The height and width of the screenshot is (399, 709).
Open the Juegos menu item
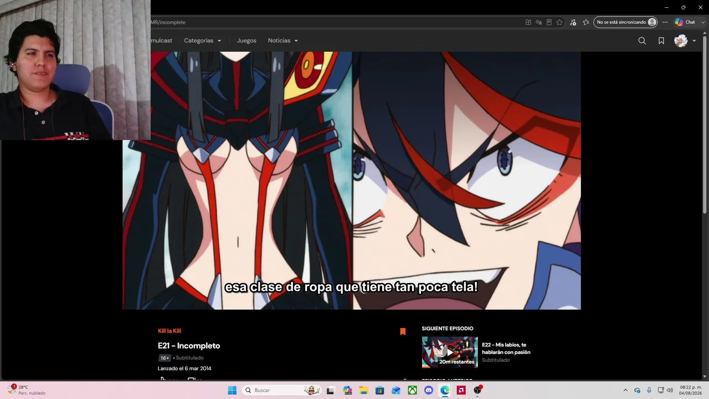tap(246, 40)
